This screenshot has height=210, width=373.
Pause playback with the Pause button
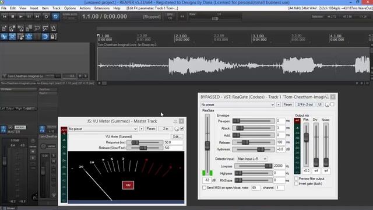(29, 17)
